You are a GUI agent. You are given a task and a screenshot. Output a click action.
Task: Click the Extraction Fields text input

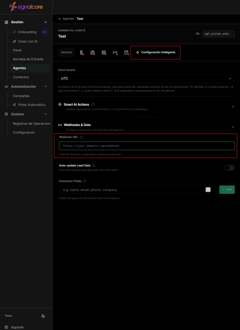pyautogui.click(x=137, y=190)
